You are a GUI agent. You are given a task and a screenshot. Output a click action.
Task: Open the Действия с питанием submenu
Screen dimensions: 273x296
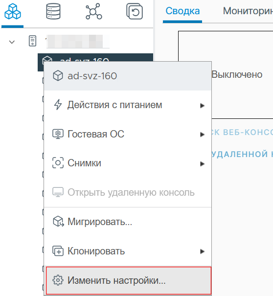(128, 105)
